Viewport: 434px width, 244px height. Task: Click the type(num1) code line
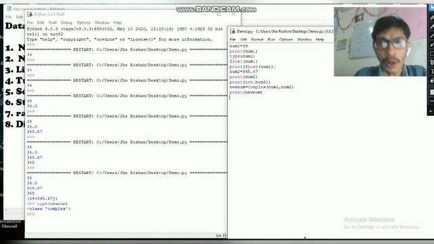click(x=242, y=56)
